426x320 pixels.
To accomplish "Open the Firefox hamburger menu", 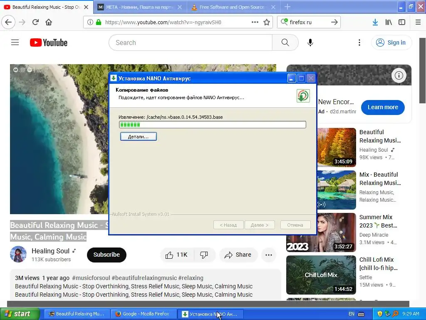I will [x=418, y=22].
